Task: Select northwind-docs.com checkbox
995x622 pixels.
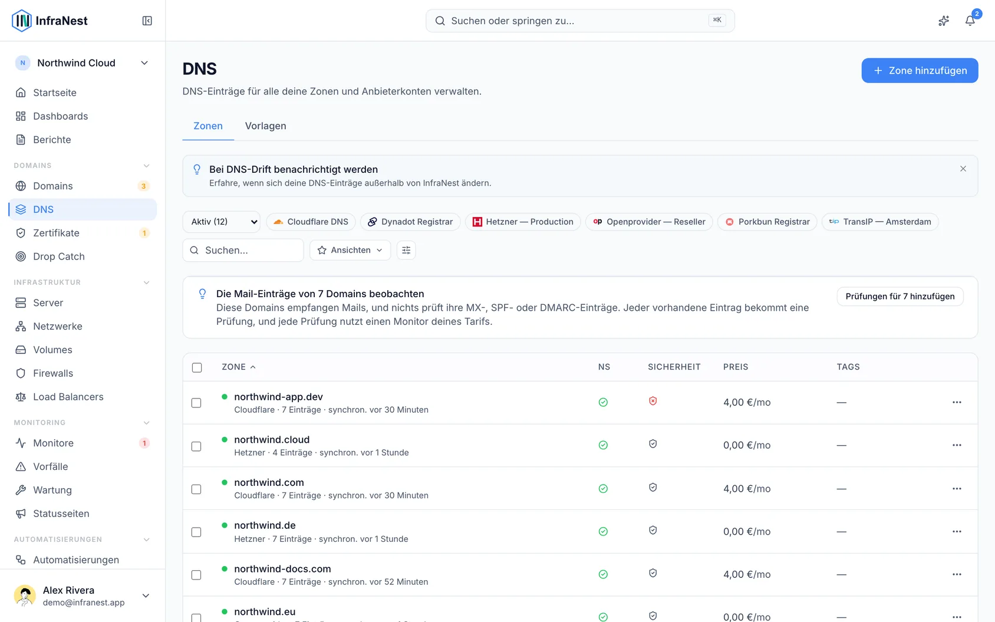Action: click(196, 575)
